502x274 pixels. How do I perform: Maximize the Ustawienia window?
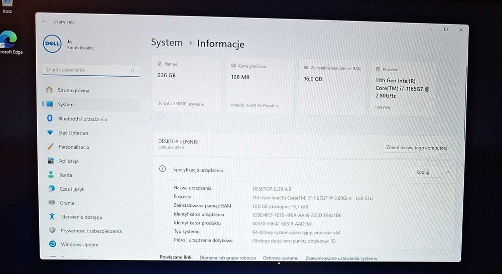pyautogui.click(x=446, y=30)
